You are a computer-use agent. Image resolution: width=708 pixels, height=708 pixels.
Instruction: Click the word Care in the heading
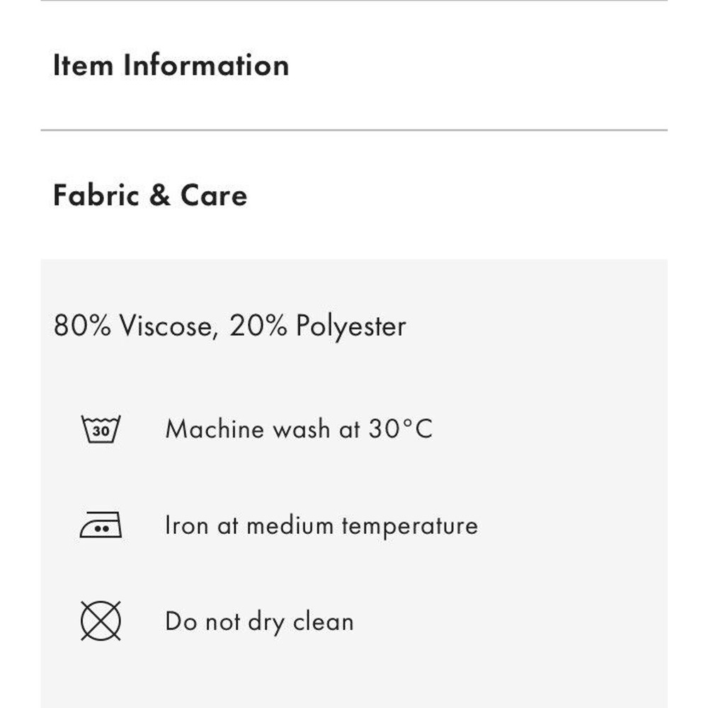coord(214,195)
